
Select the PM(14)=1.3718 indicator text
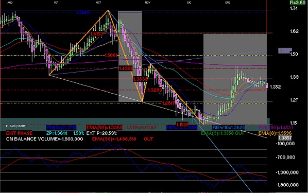coord(61,128)
